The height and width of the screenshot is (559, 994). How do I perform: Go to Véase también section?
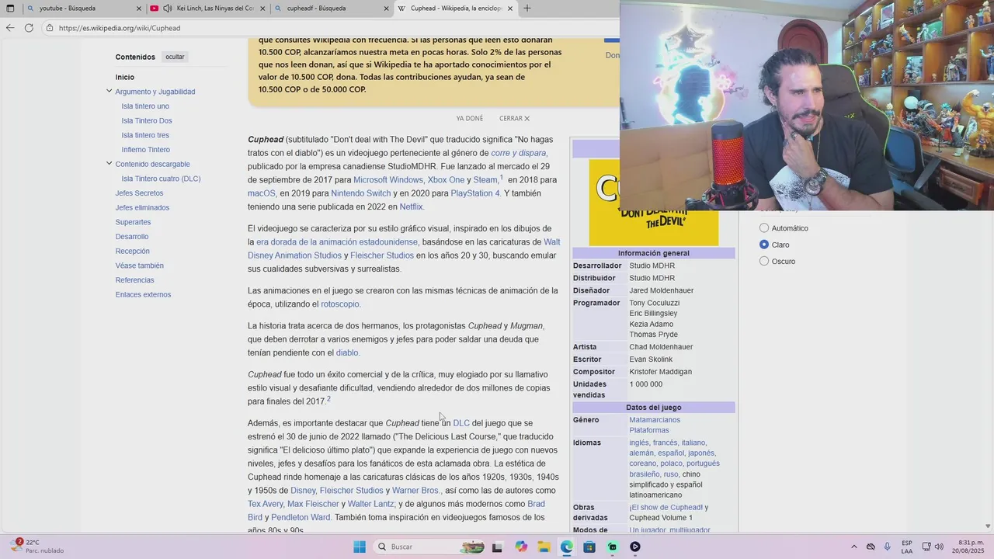[139, 266]
